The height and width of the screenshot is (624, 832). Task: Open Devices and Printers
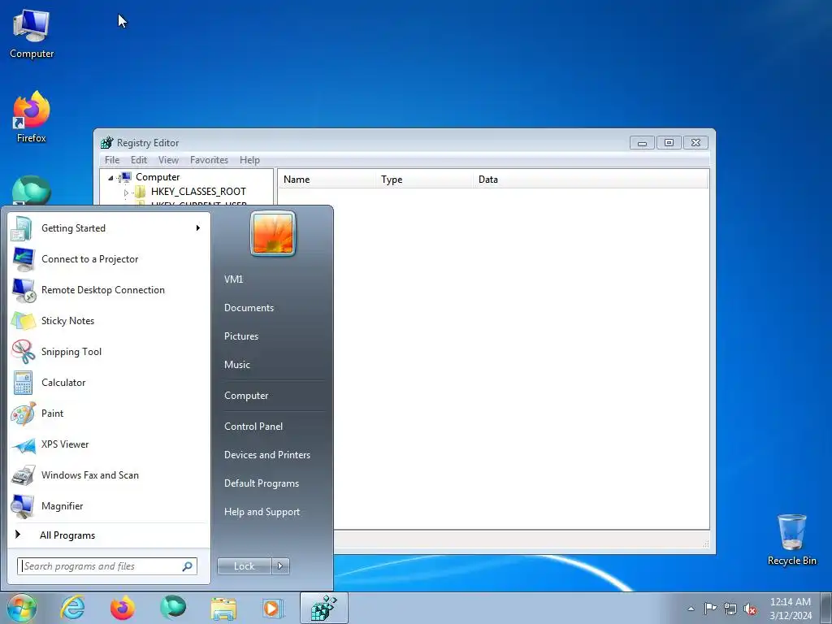(x=266, y=455)
